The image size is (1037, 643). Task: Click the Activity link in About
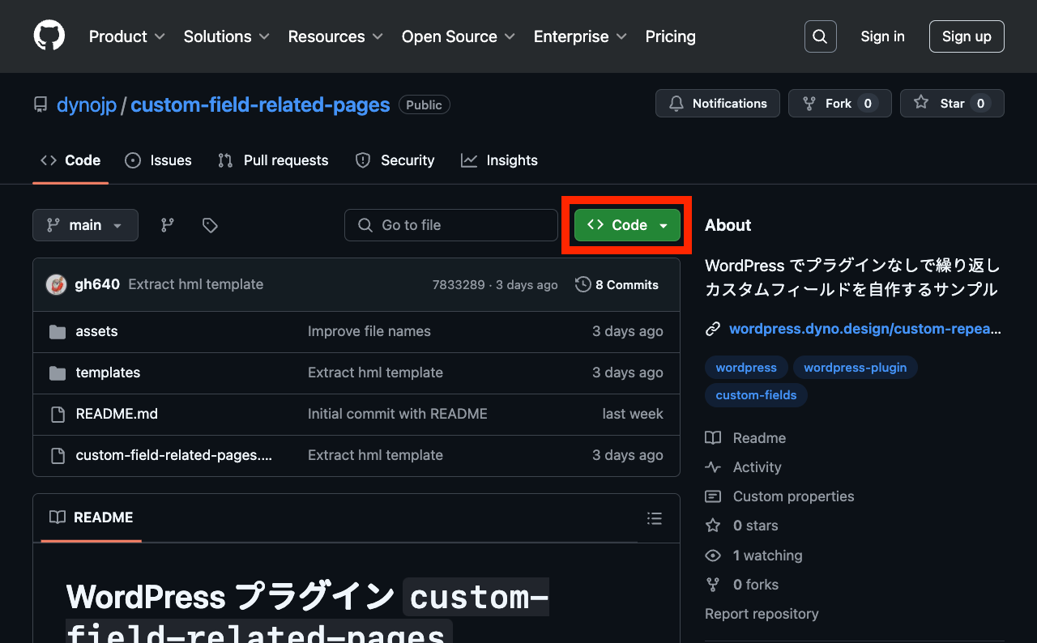click(x=757, y=467)
